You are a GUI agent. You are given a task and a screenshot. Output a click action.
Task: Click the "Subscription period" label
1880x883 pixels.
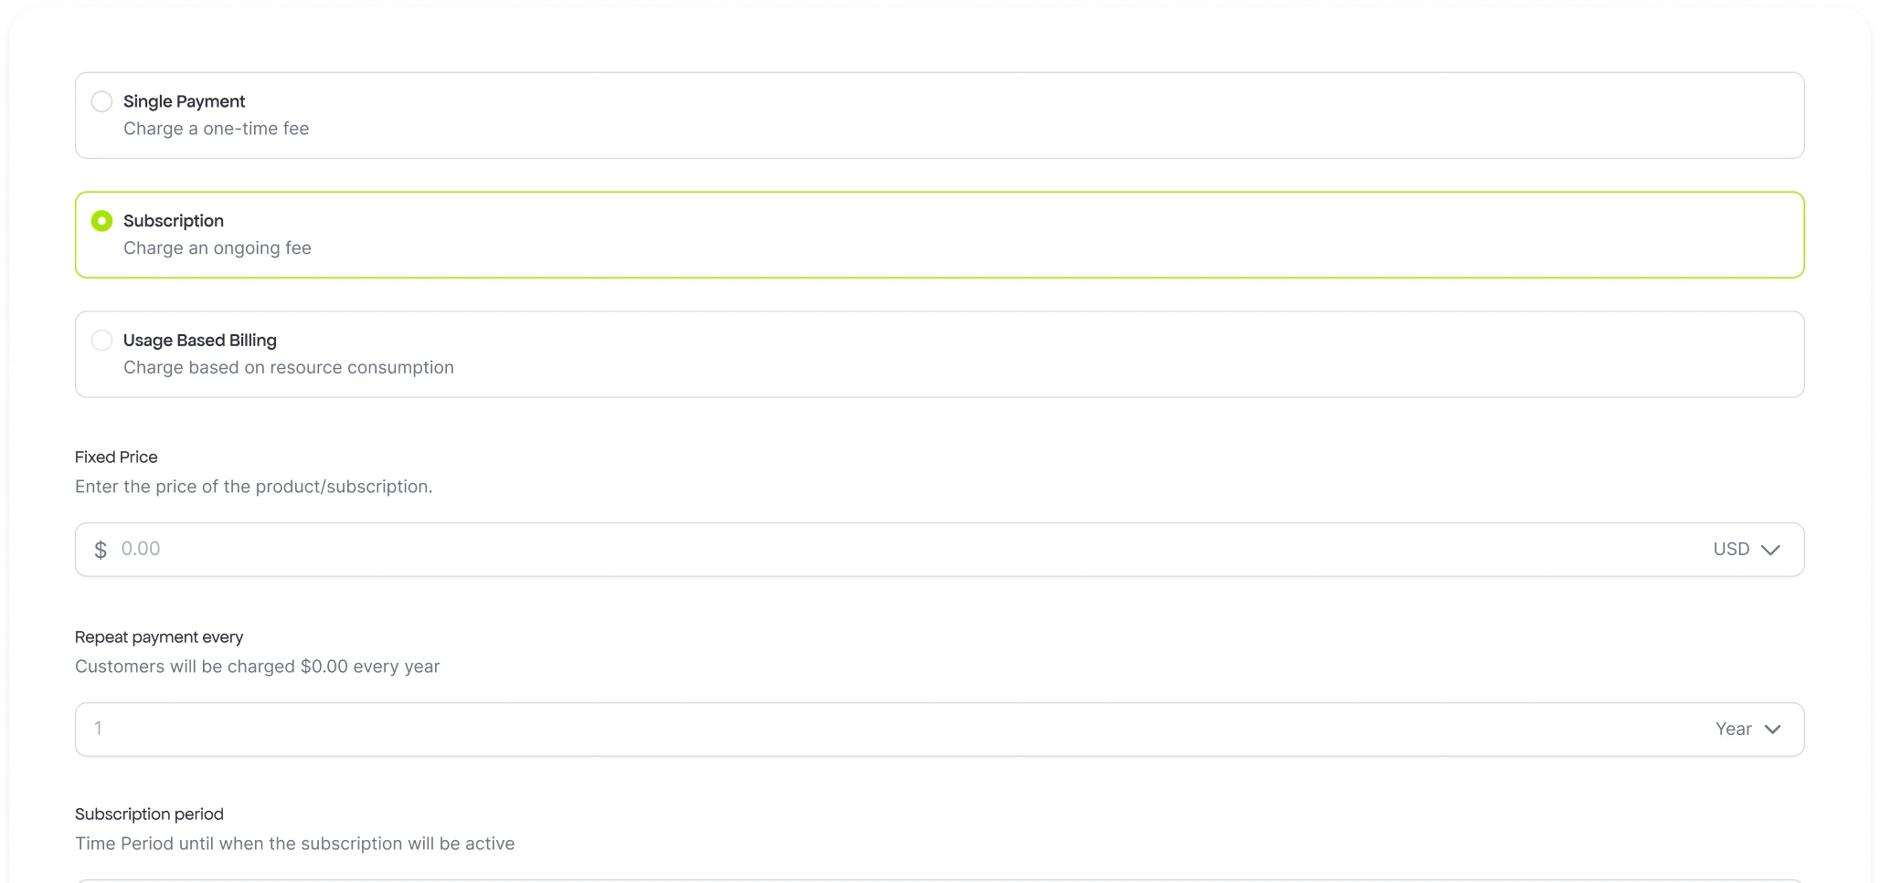[x=149, y=815]
